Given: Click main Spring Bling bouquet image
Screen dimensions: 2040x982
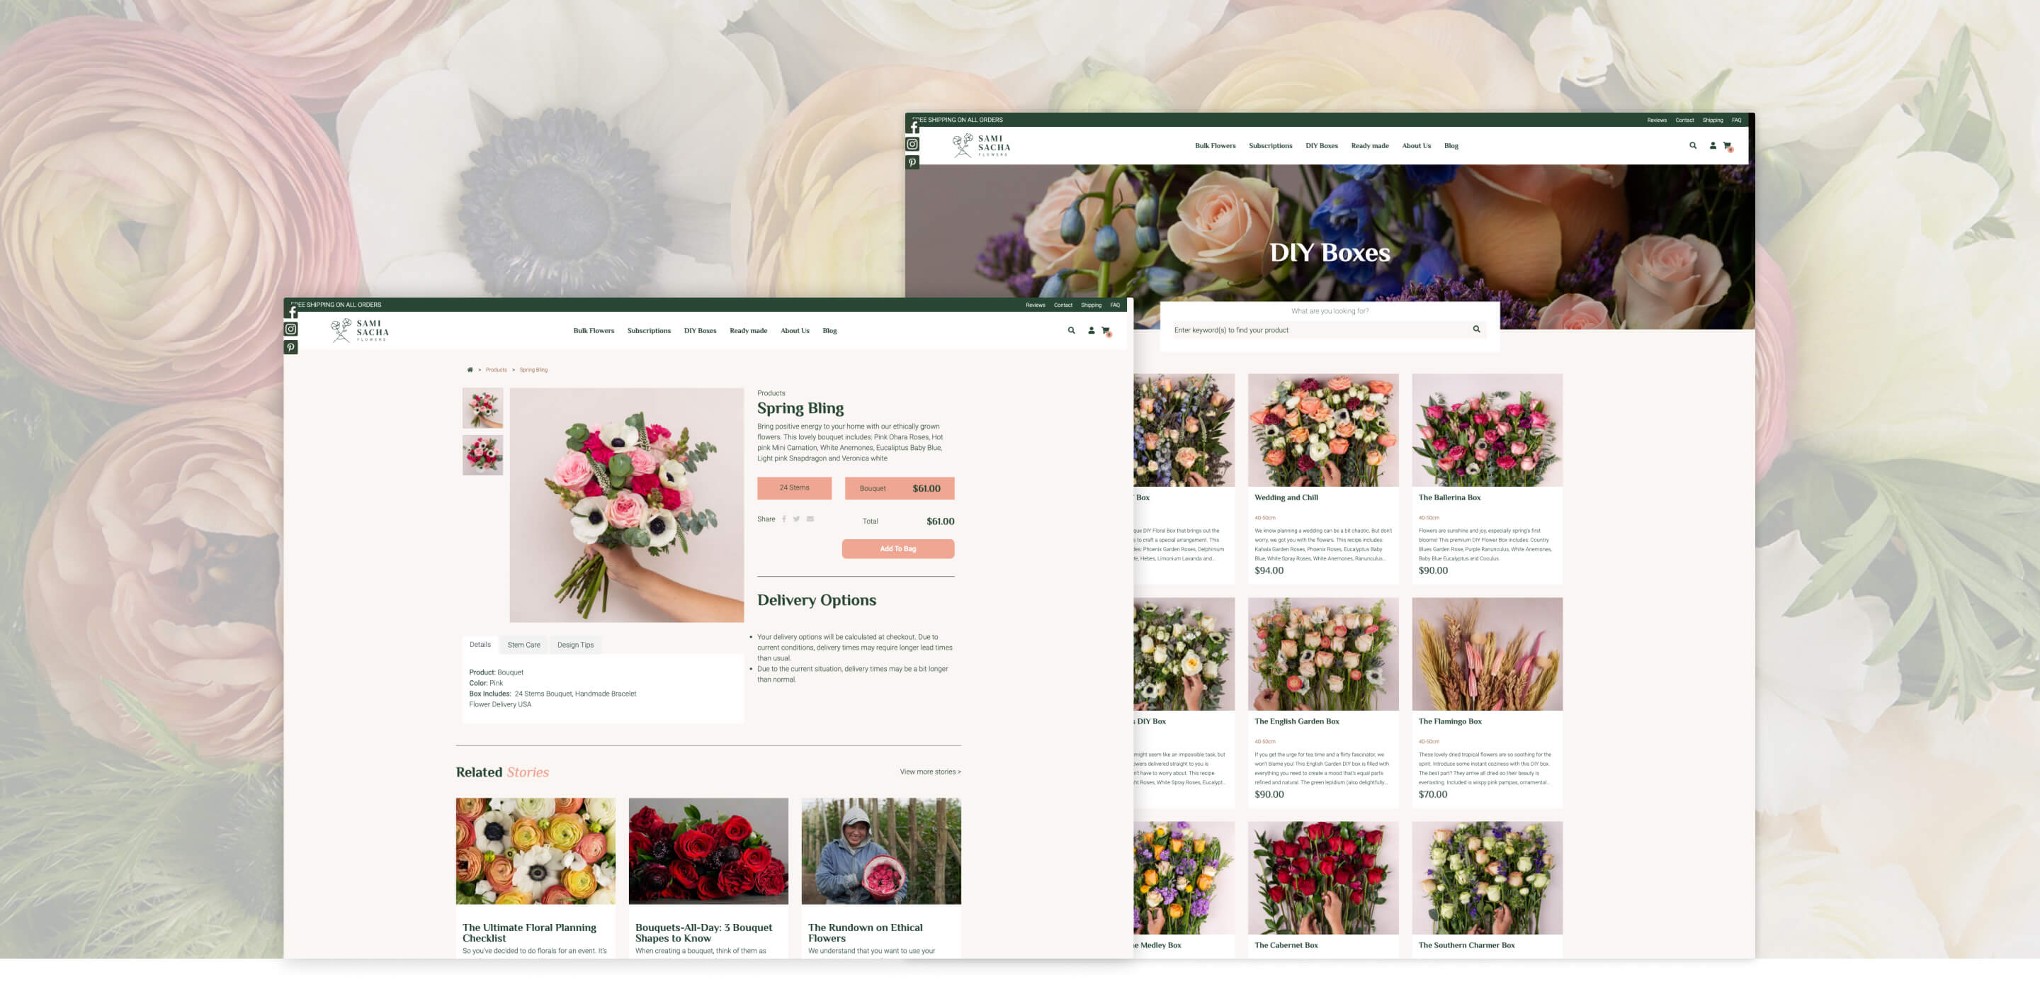Looking at the screenshot, I should point(626,505).
